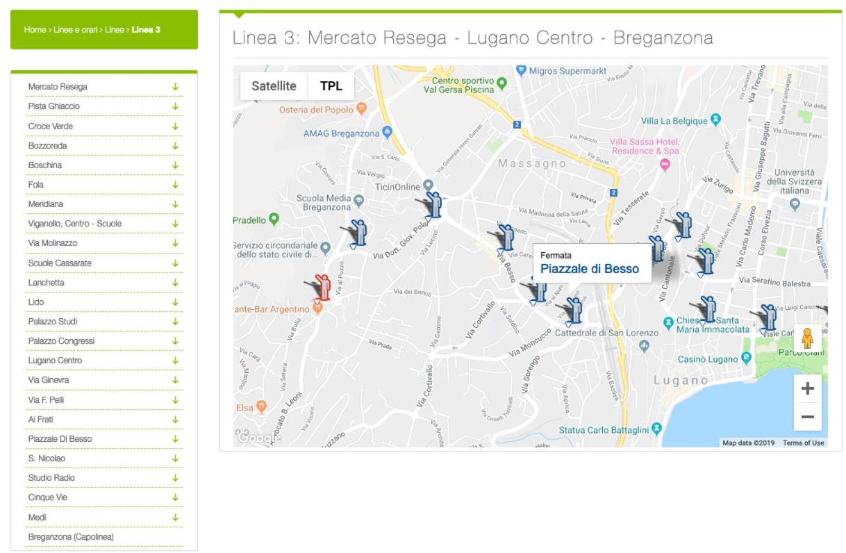Click the Scuola Media Breganzona pin
The width and height of the screenshot is (846, 553).
(x=359, y=201)
